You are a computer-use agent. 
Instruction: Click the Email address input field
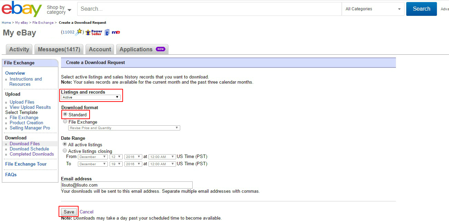point(127,185)
